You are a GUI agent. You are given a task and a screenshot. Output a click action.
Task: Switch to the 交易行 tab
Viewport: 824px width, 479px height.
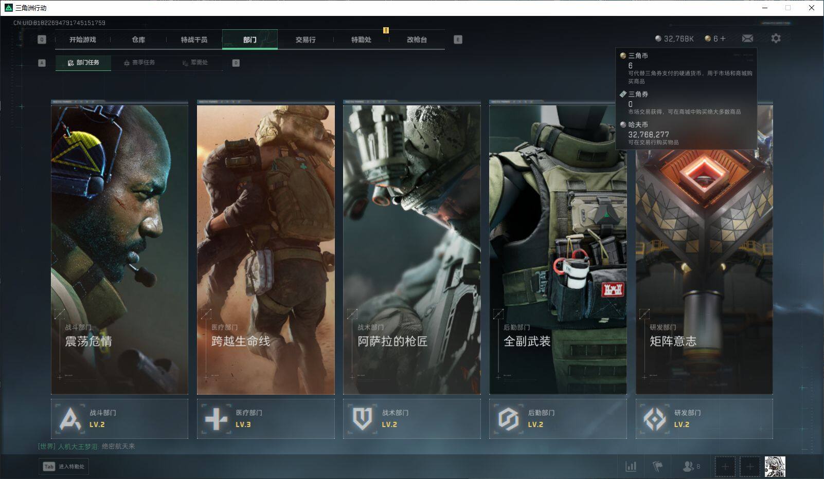point(306,40)
